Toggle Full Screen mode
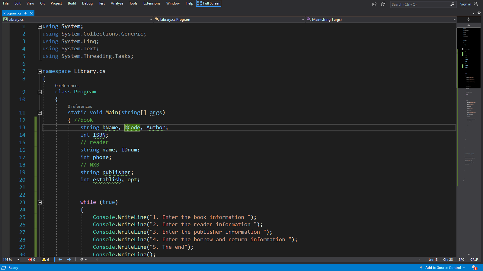This screenshot has height=271, width=483. (209, 3)
